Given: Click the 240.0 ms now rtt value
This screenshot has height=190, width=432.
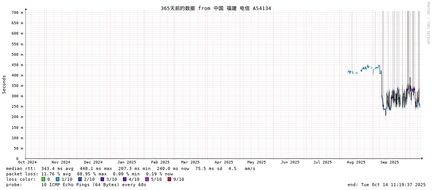Looking at the screenshot, I should (x=173, y=168).
